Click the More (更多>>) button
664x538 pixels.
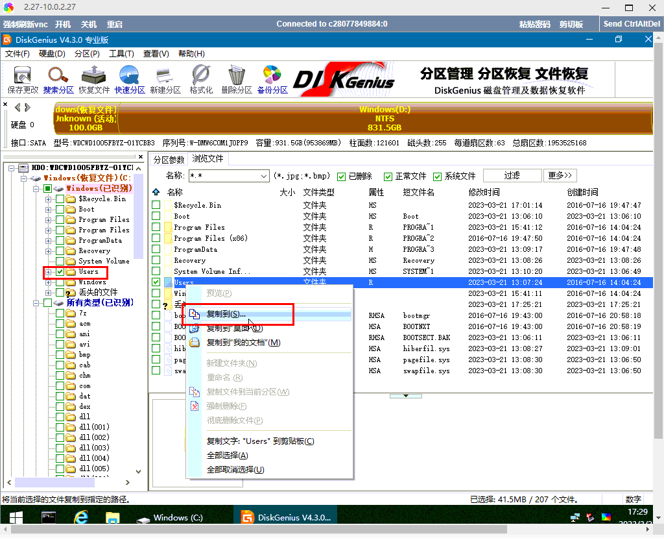(x=560, y=175)
